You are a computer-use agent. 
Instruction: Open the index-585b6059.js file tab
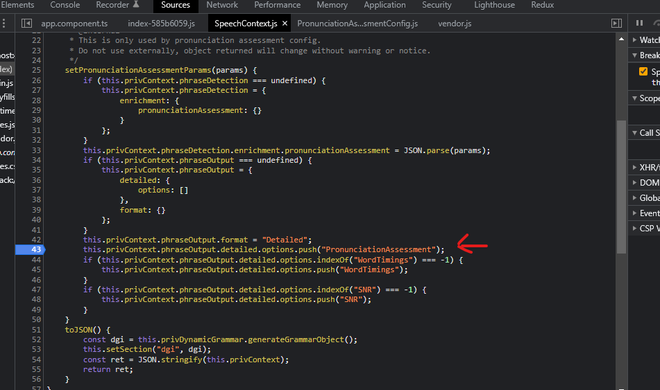tap(161, 24)
